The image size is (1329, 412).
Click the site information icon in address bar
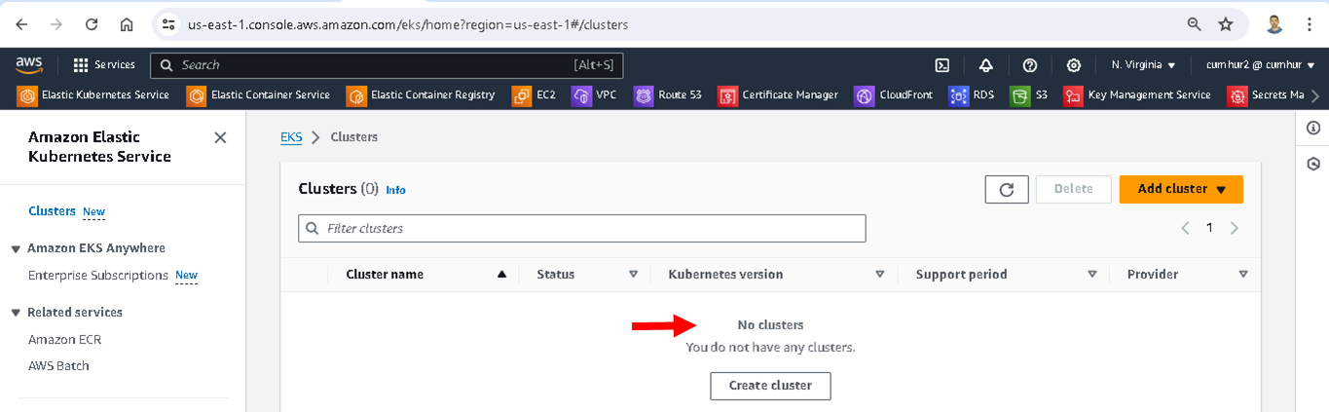point(168,24)
